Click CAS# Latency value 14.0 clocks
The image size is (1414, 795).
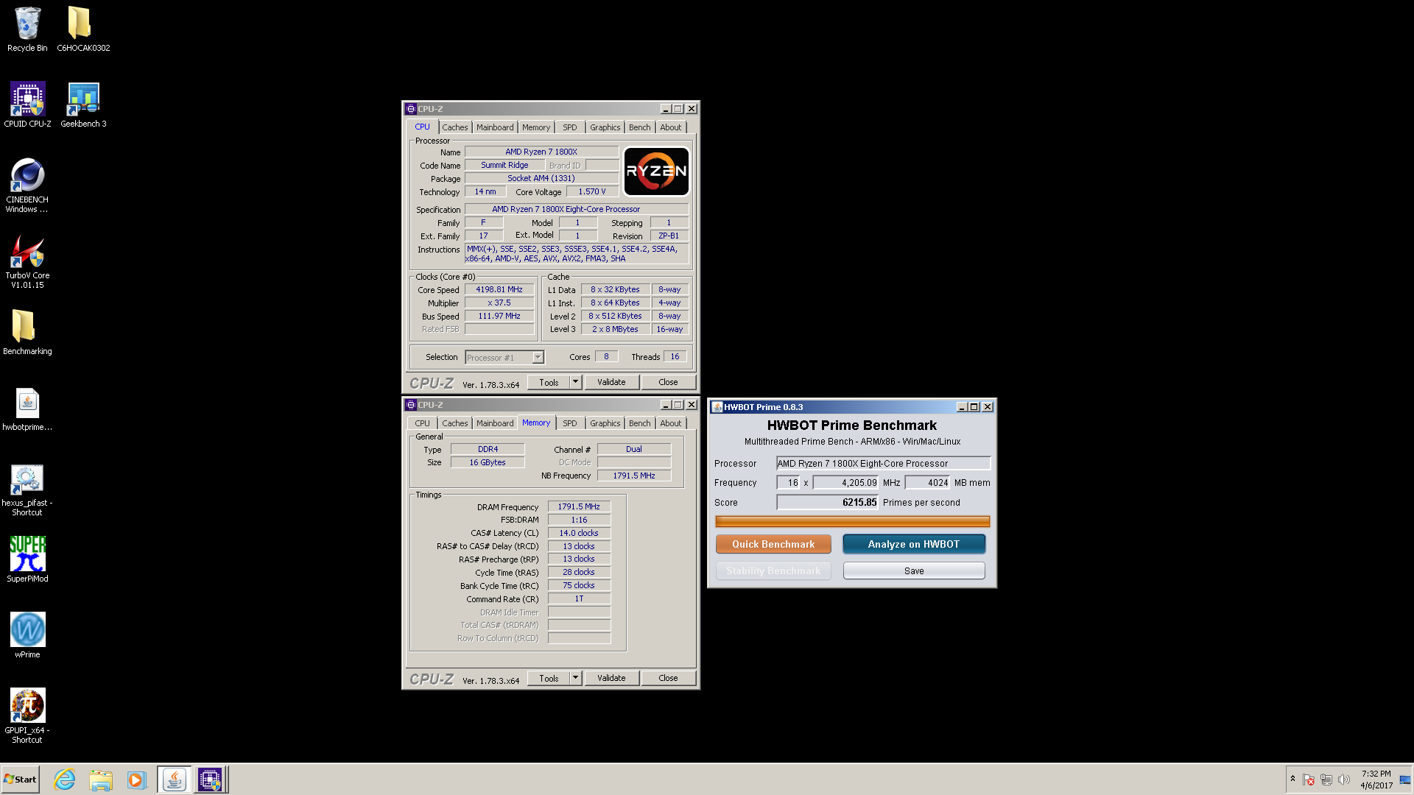[579, 533]
